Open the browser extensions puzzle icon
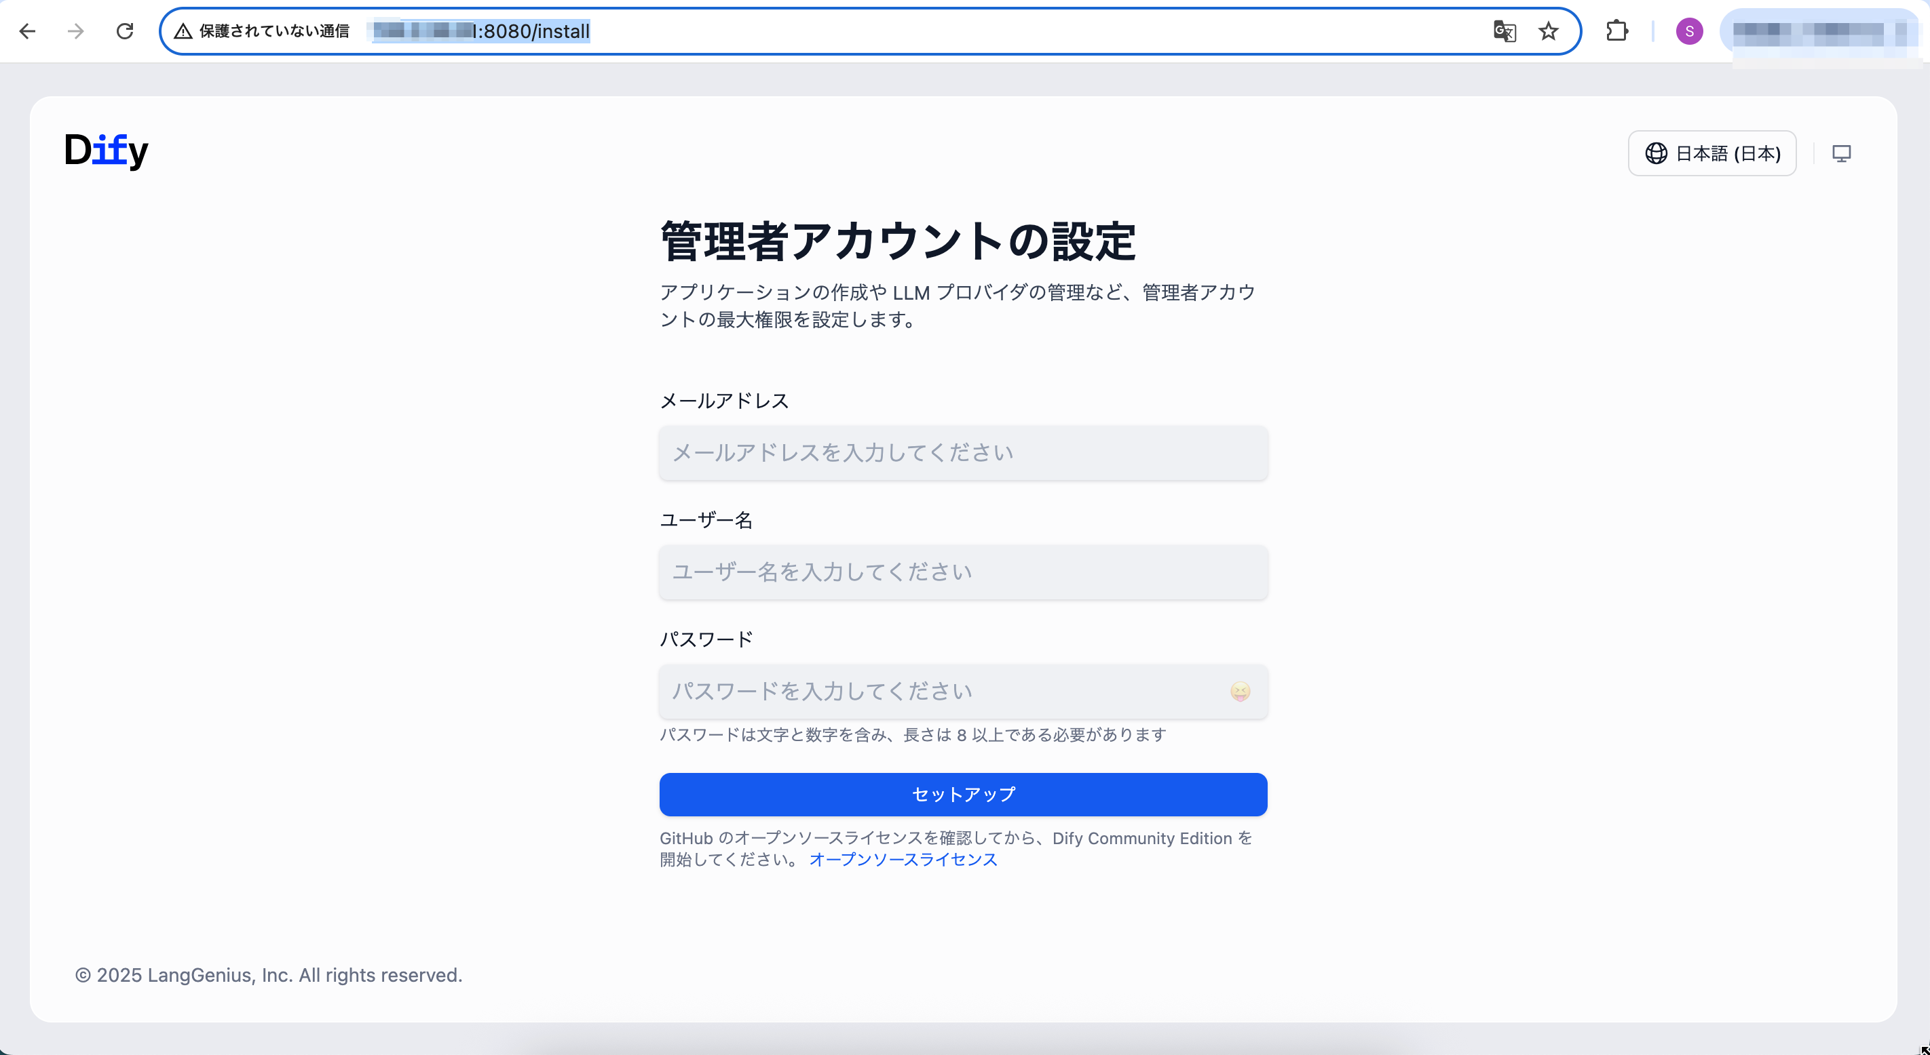This screenshot has height=1055, width=1930. [1617, 31]
